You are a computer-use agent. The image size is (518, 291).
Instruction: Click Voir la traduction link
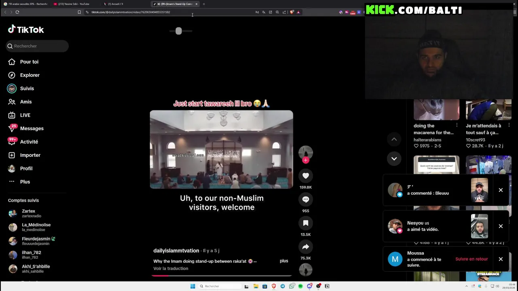tap(171, 268)
